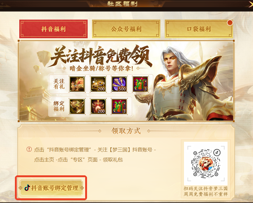
Task: Switch to the 口袋福利 tab
Action: click(x=199, y=29)
